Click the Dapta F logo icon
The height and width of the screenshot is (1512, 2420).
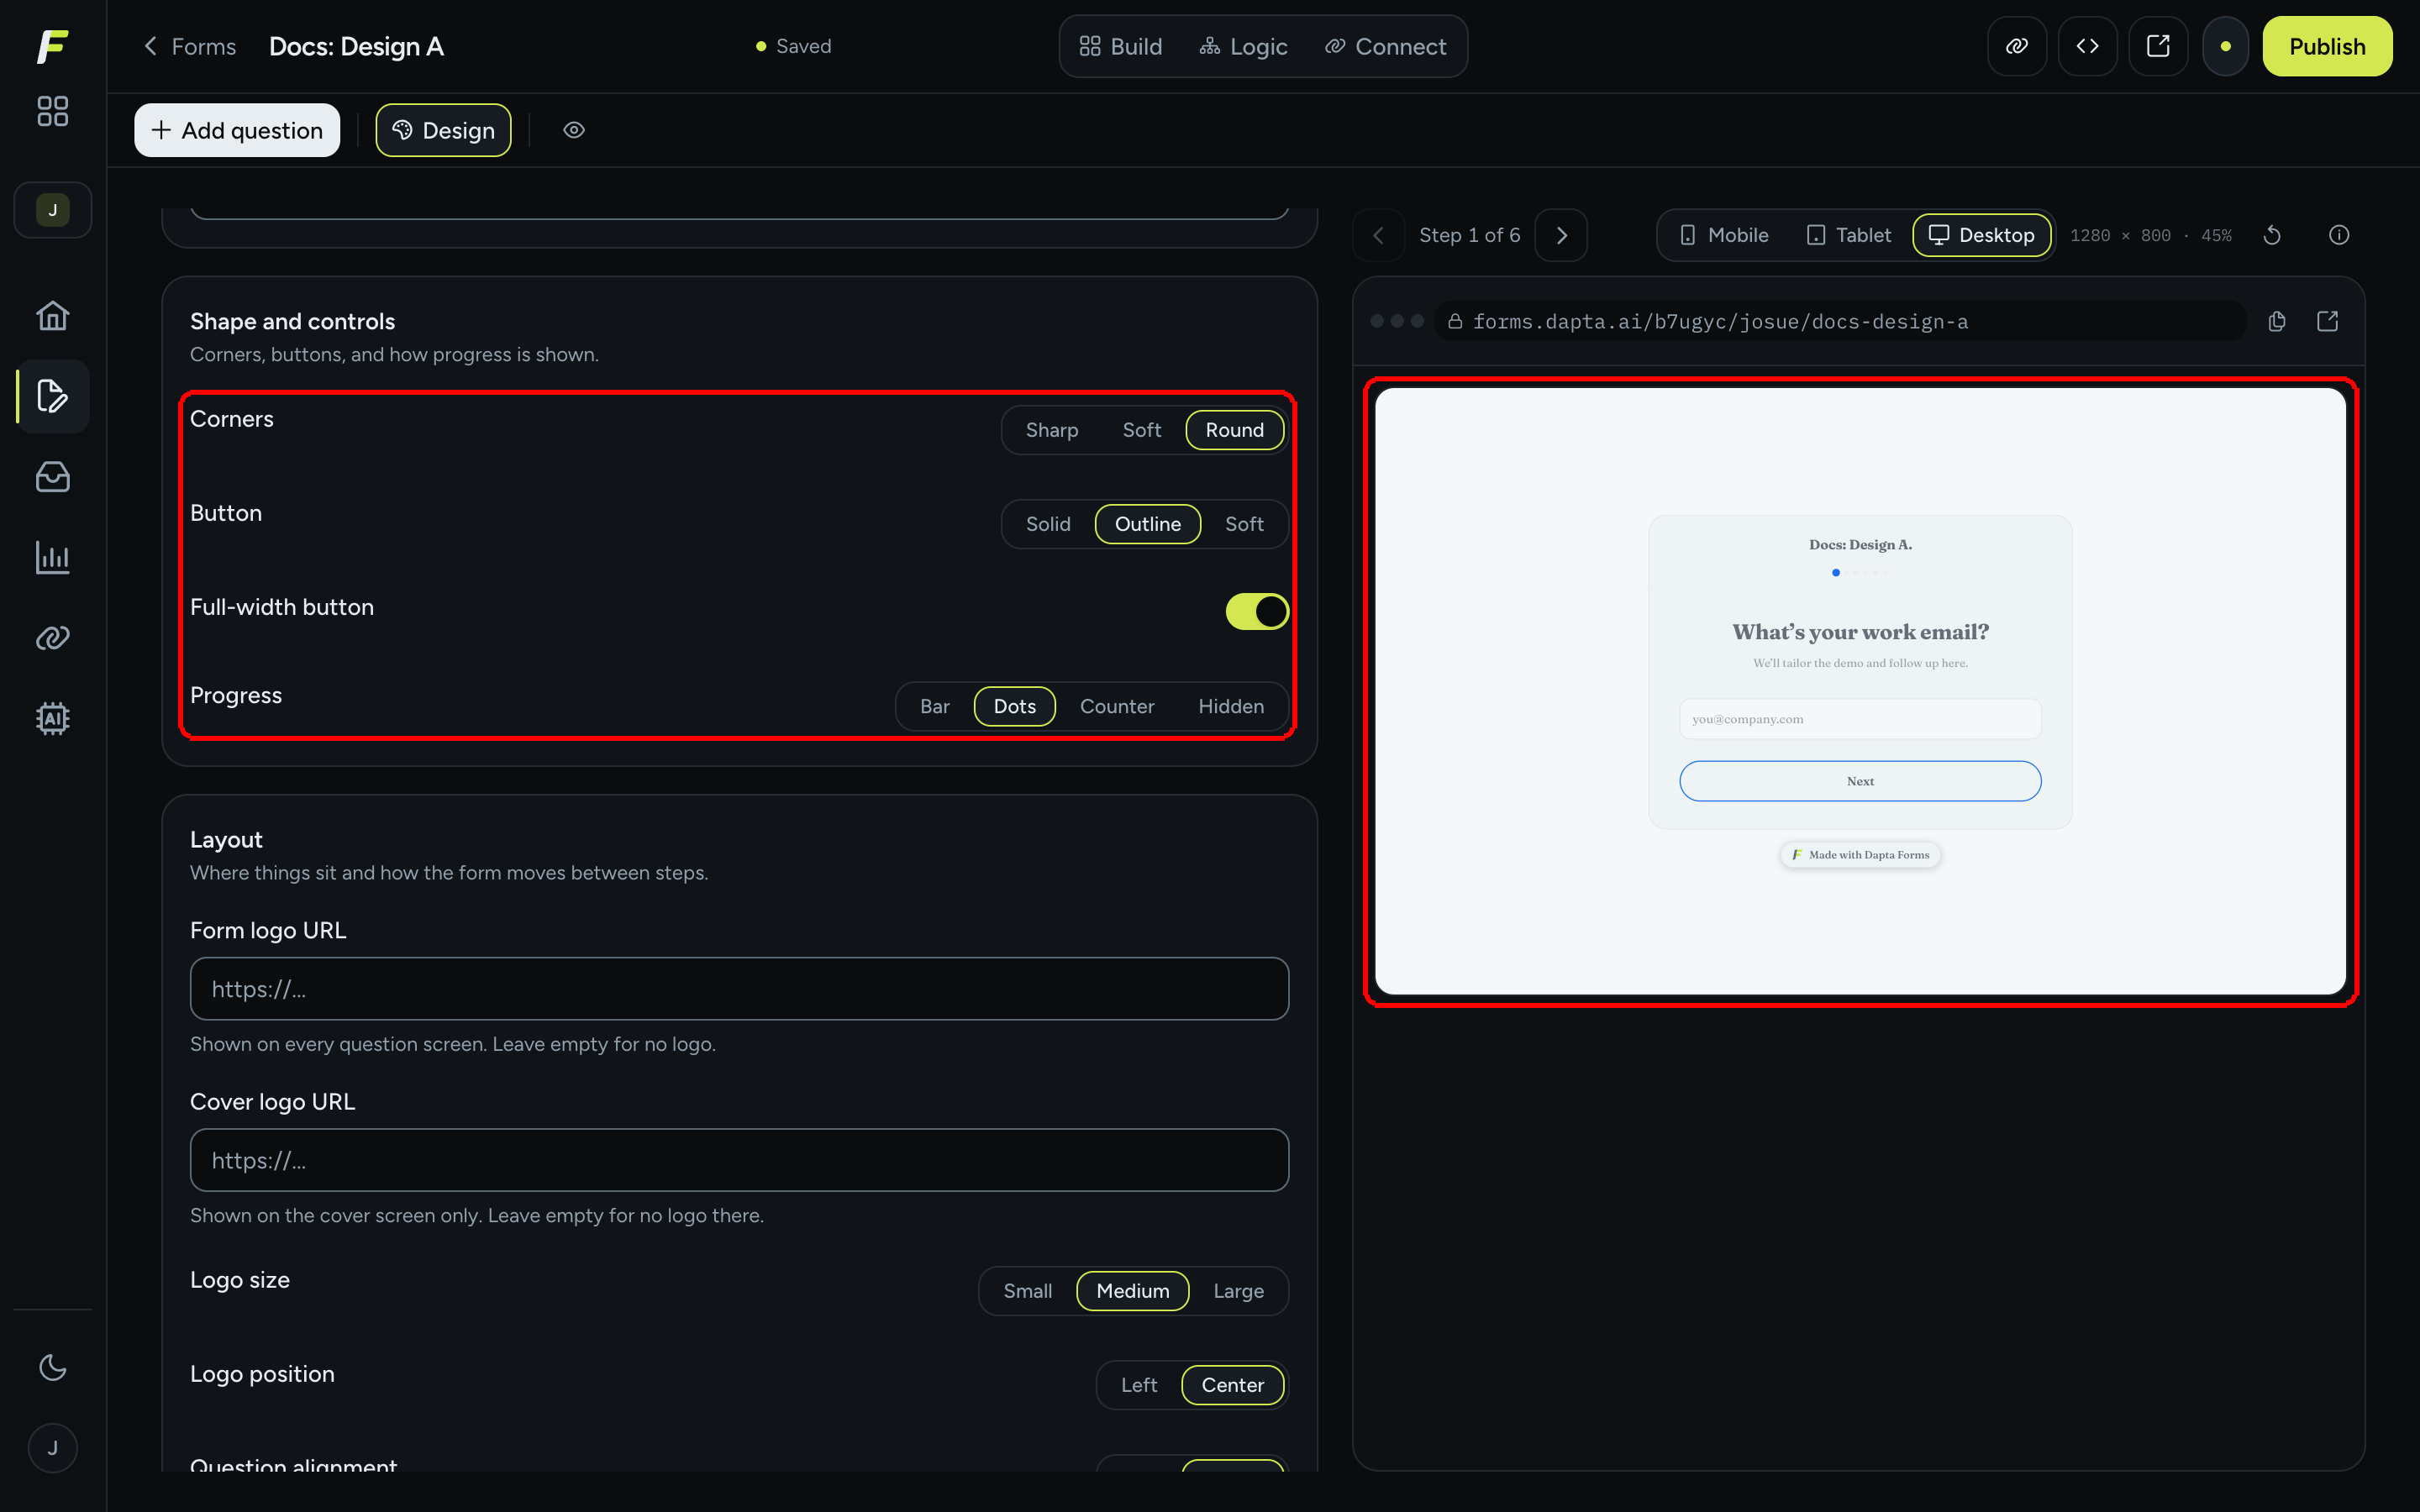point(52,46)
